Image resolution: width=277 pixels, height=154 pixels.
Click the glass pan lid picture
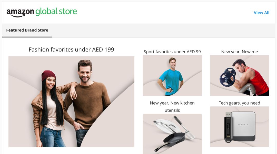pyautogui.click(x=164, y=126)
